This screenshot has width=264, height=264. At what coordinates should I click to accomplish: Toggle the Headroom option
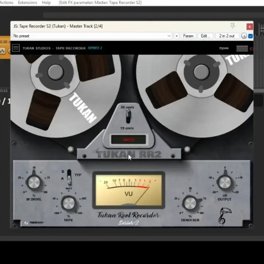tap(34, 223)
